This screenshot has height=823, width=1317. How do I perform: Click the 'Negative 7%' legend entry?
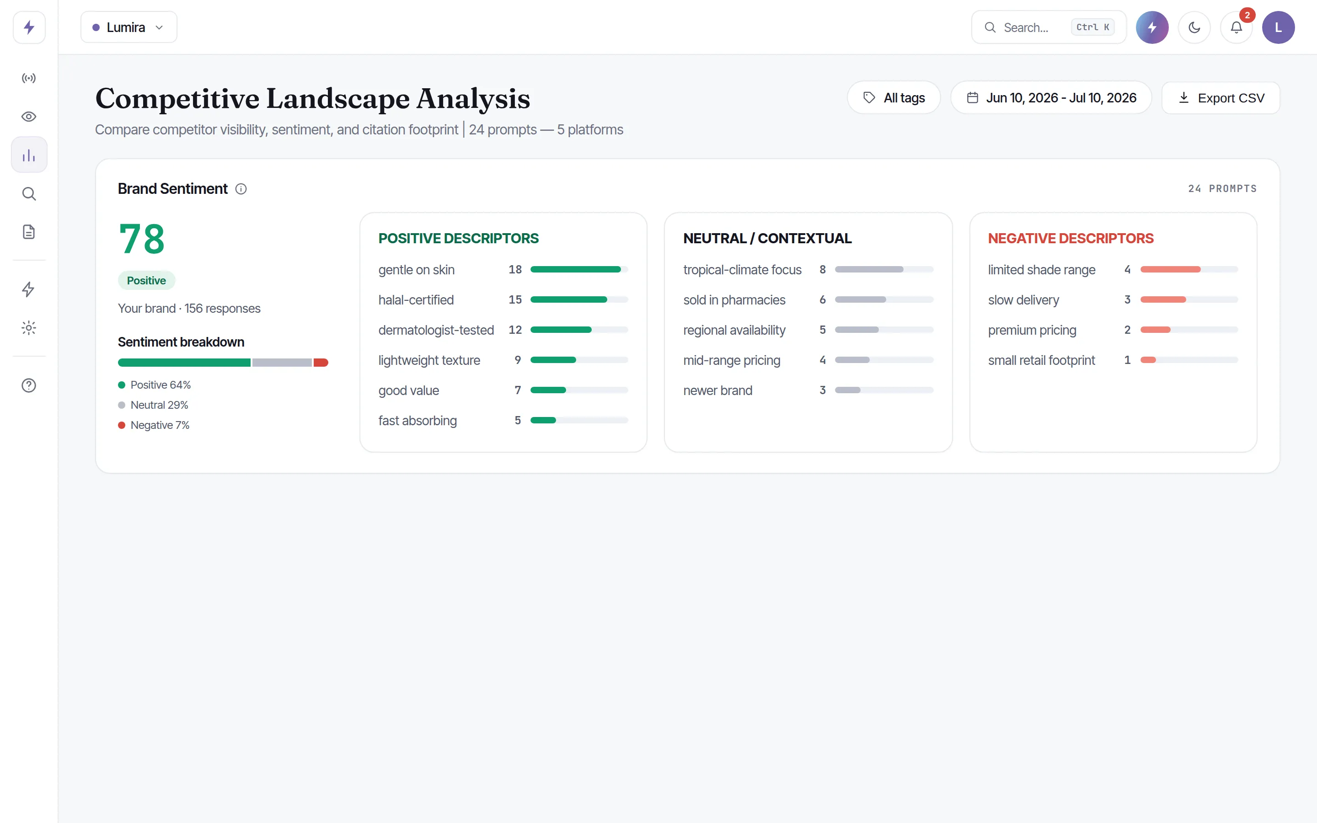point(154,425)
